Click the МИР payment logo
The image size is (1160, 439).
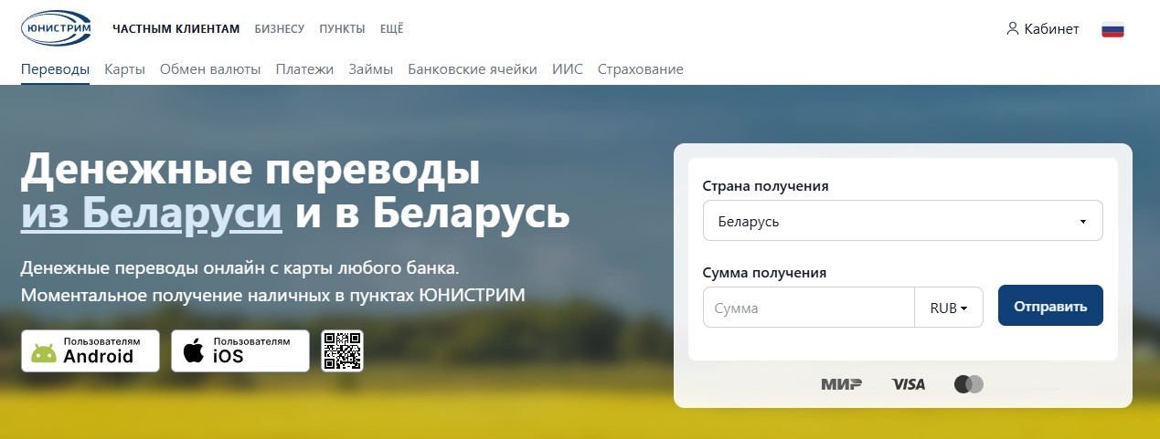click(841, 384)
